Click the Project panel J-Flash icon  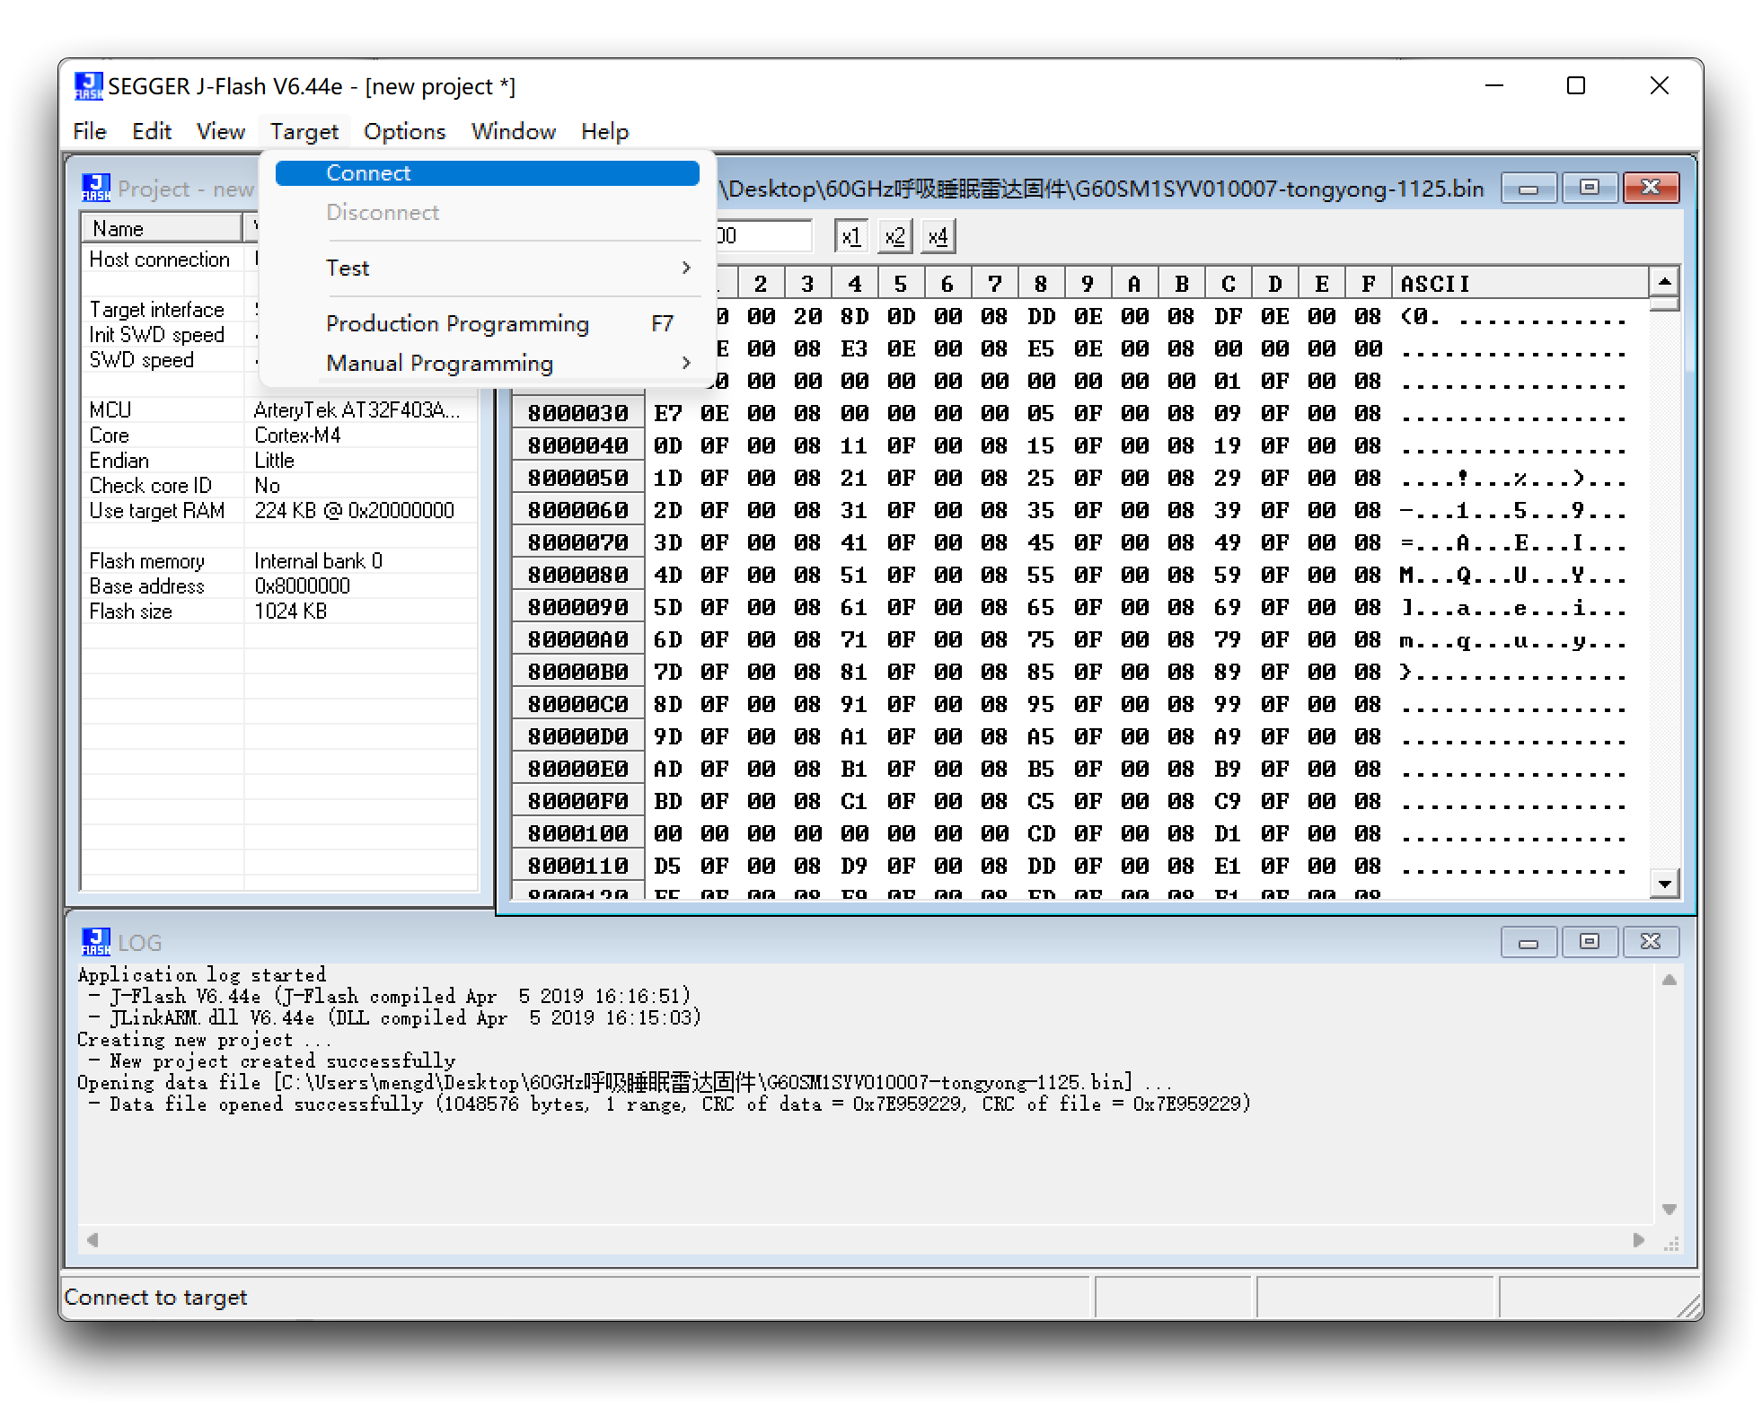(96, 188)
